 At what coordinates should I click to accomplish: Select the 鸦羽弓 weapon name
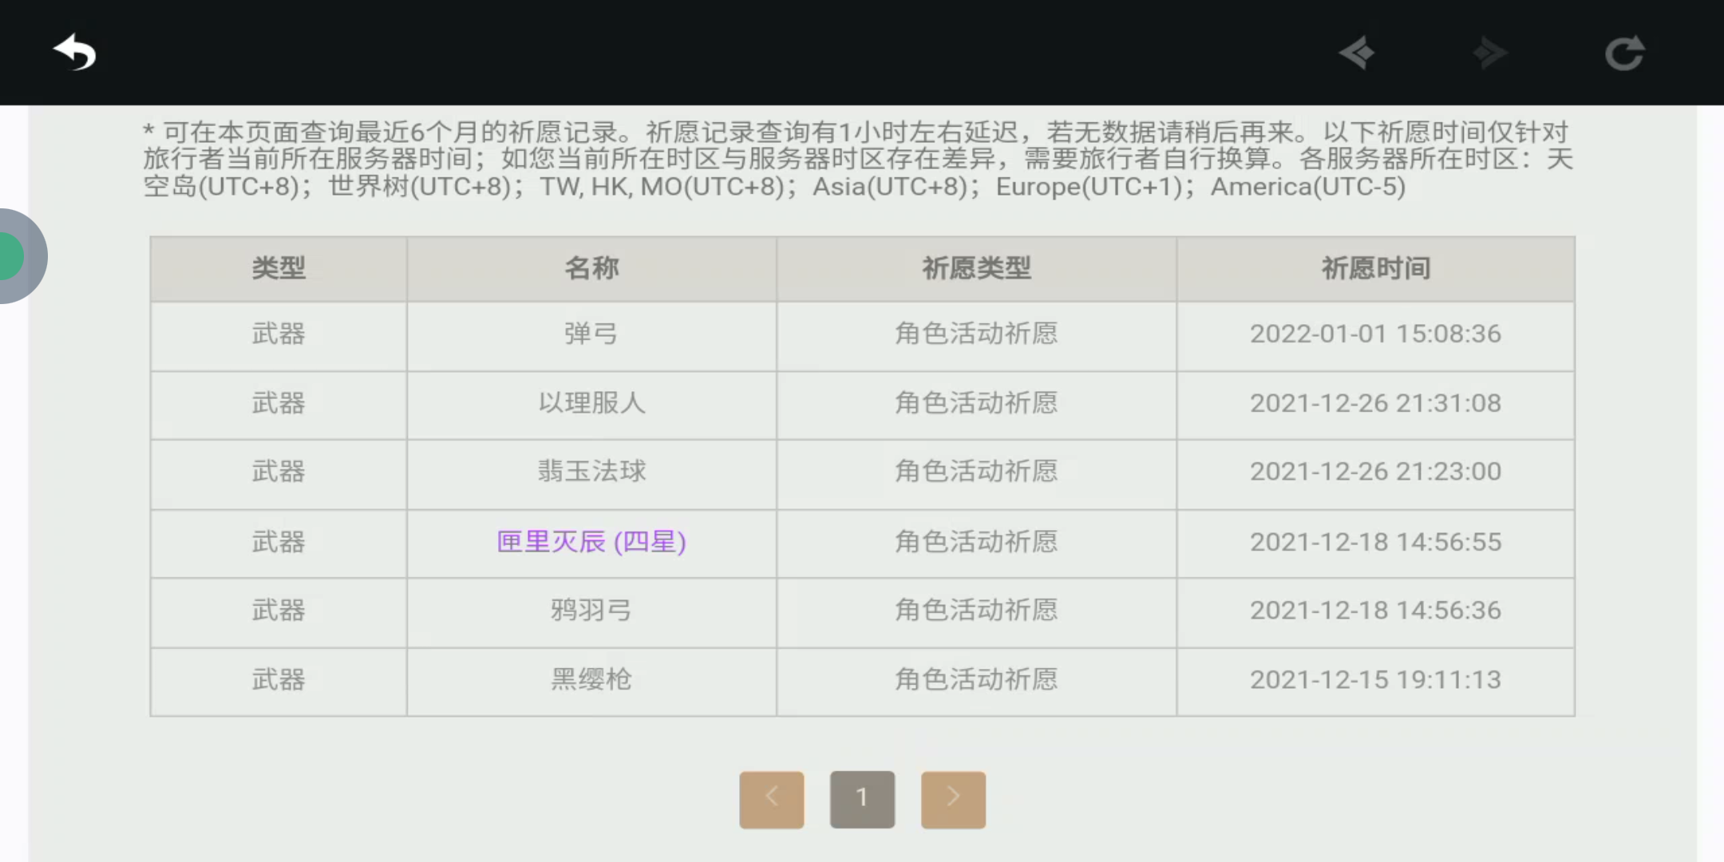[591, 611]
